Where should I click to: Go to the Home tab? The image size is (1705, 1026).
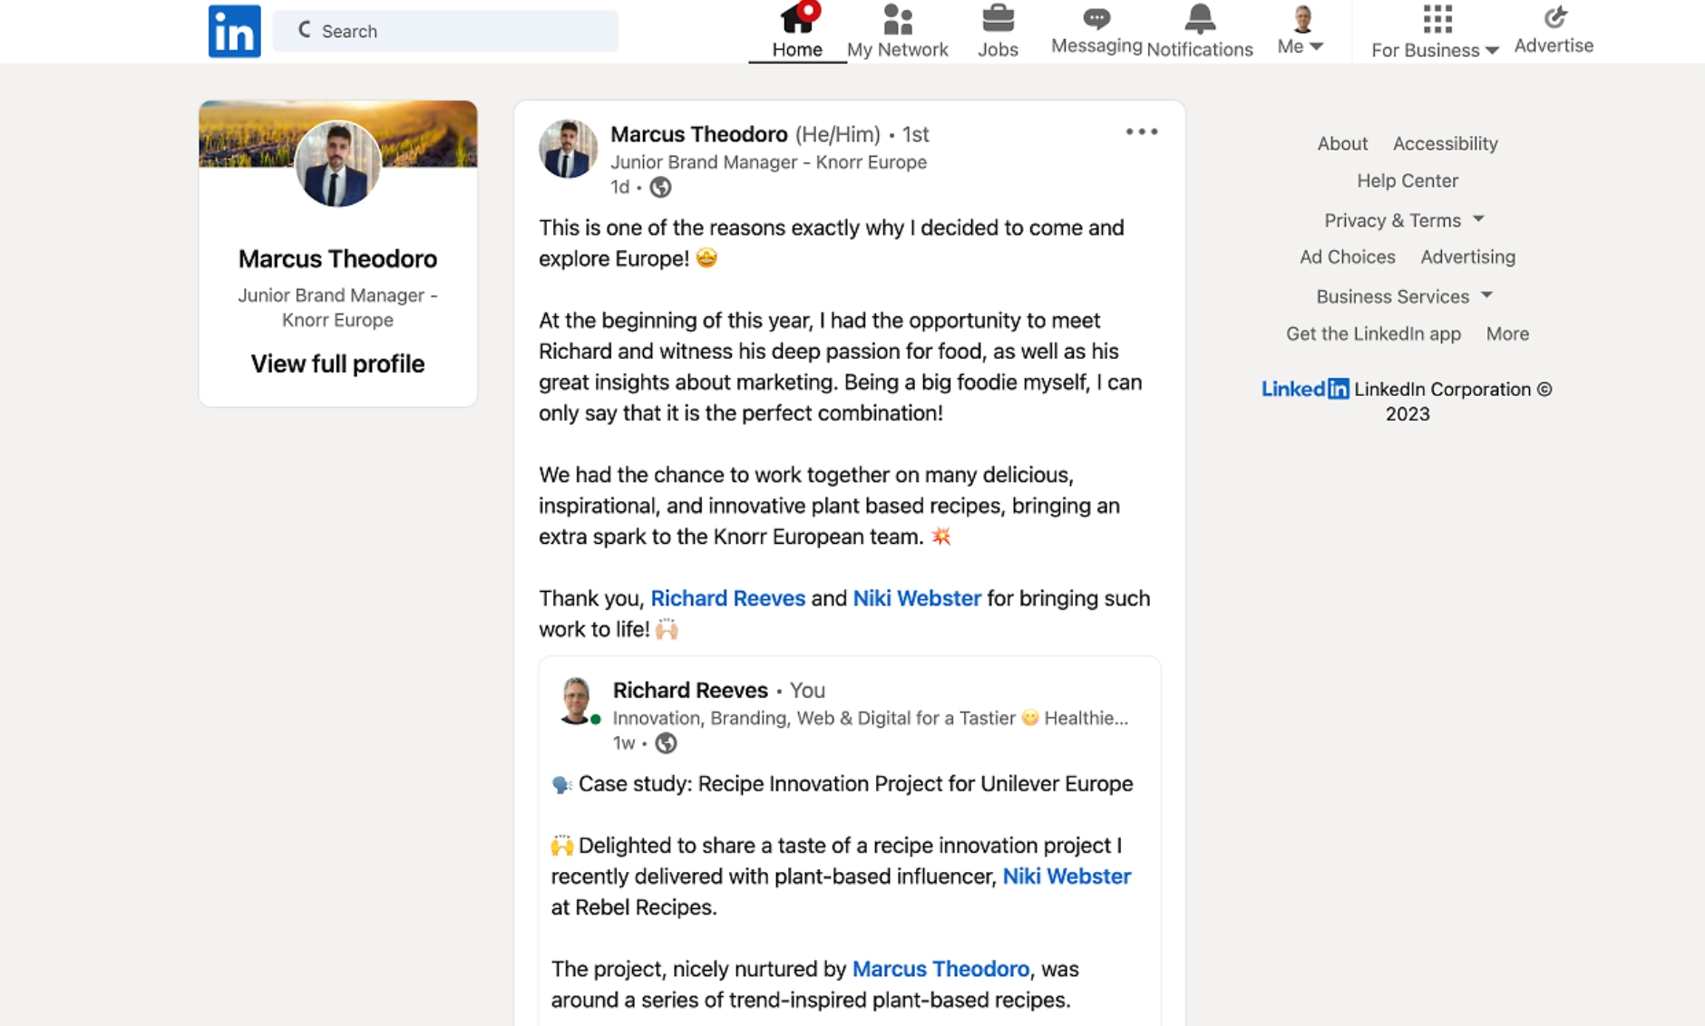point(797,31)
